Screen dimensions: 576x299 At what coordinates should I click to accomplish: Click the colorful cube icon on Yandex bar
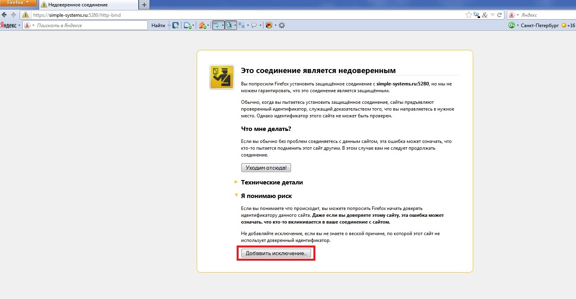(269, 25)
